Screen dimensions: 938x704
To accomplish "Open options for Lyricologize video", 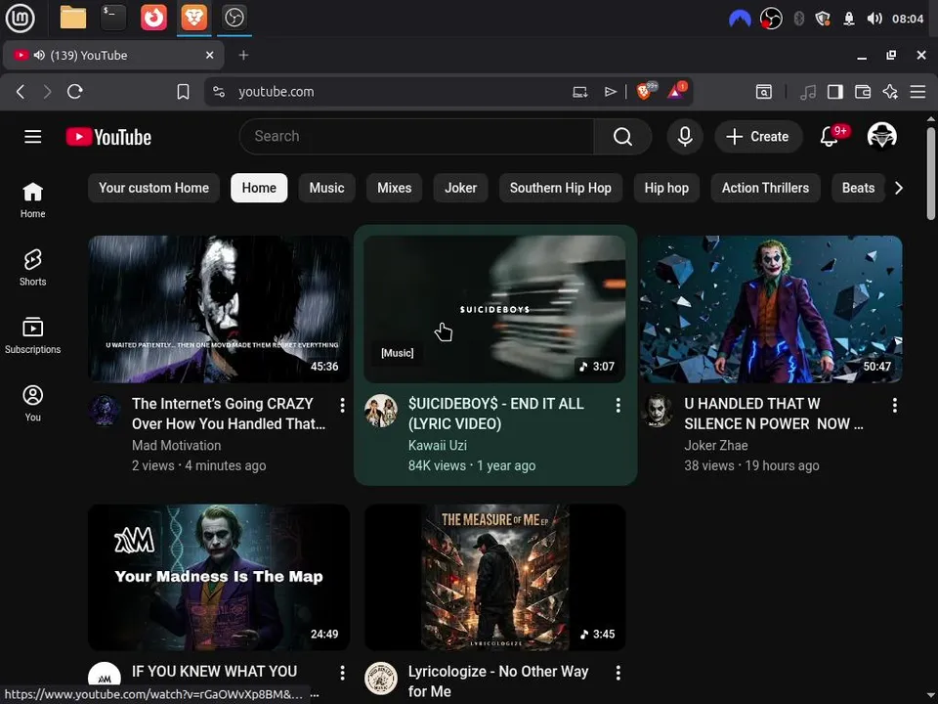I will [x=618, y=673].
